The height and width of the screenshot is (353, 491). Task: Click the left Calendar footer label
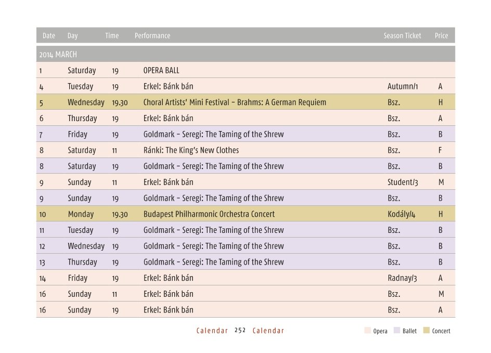coord(212,331)
